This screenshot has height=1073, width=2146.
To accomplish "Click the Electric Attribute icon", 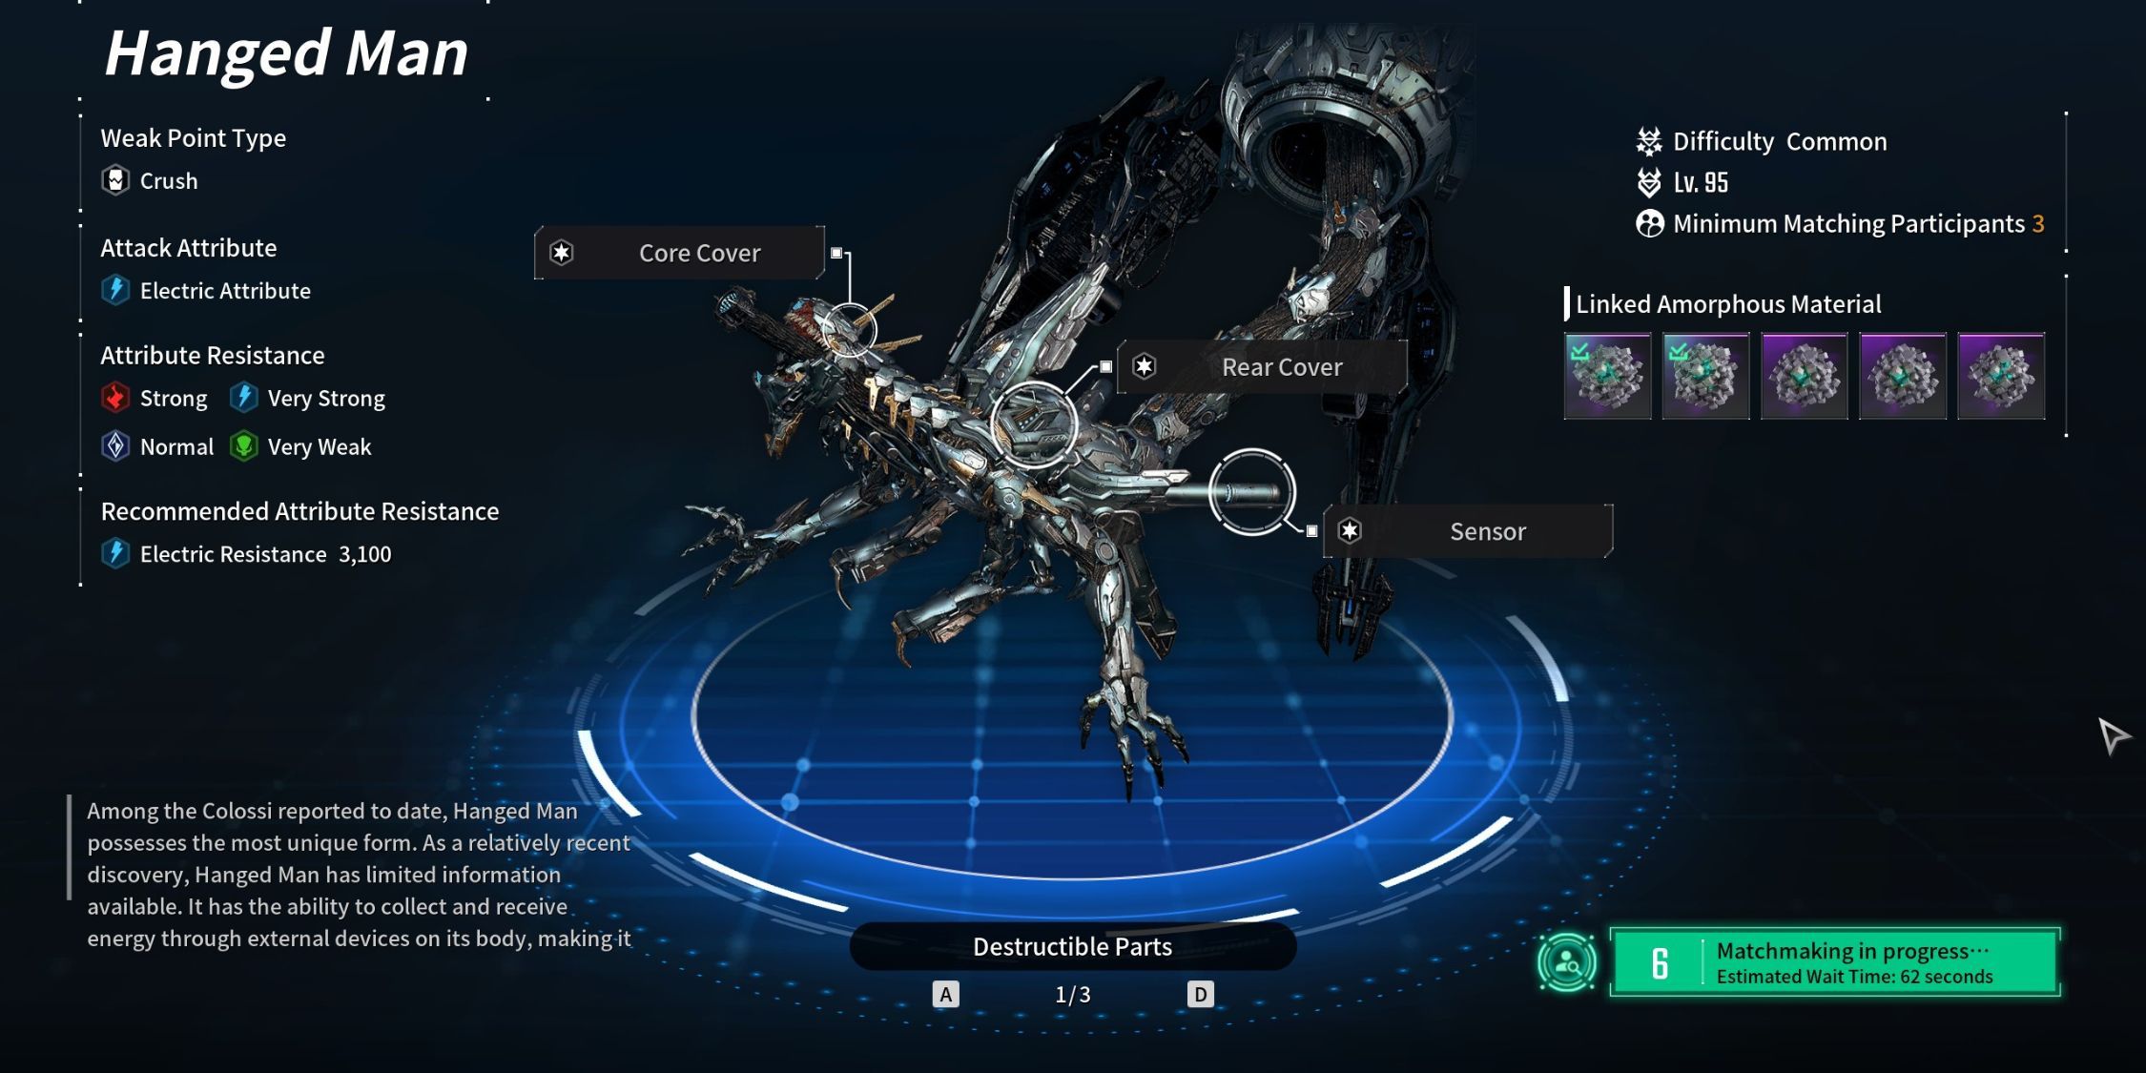I will click(x=116, y=289).
